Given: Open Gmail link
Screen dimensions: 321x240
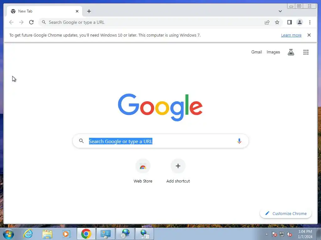Looking at the screenshot, I should (x=256, y=52).
